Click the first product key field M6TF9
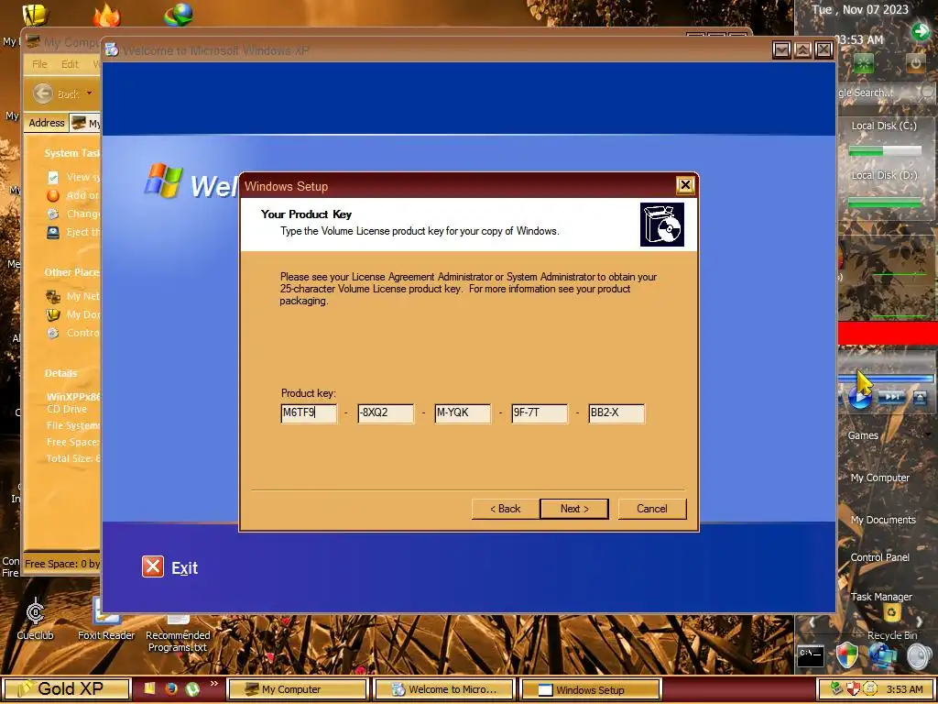Viewport: 938px width, 704px height. click(x=309, y=413)
